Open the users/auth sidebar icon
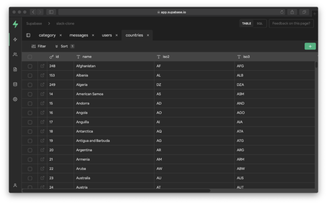Image resolution: width=327 pixels, height=204 pixels. 15,54
